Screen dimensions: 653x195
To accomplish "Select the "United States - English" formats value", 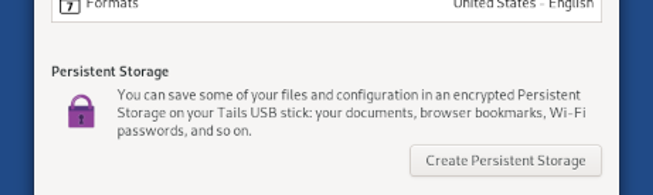I will point(523,5).
